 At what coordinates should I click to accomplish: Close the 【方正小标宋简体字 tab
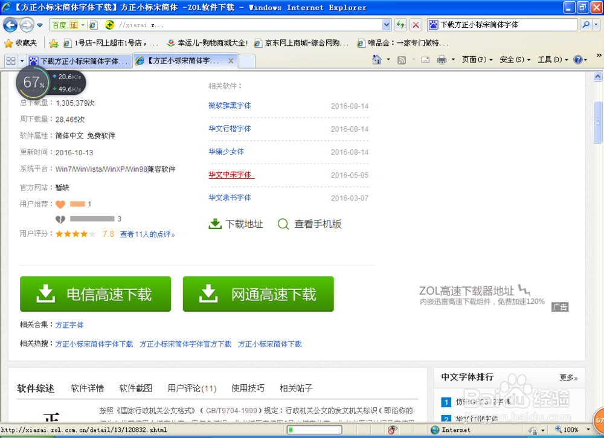click(x=231, y=60)
